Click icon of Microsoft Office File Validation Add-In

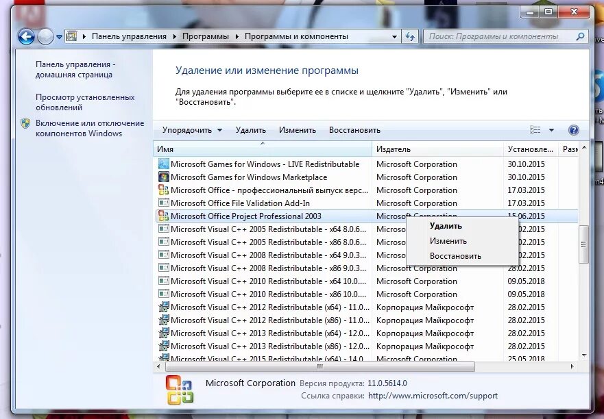click(164, 203)
